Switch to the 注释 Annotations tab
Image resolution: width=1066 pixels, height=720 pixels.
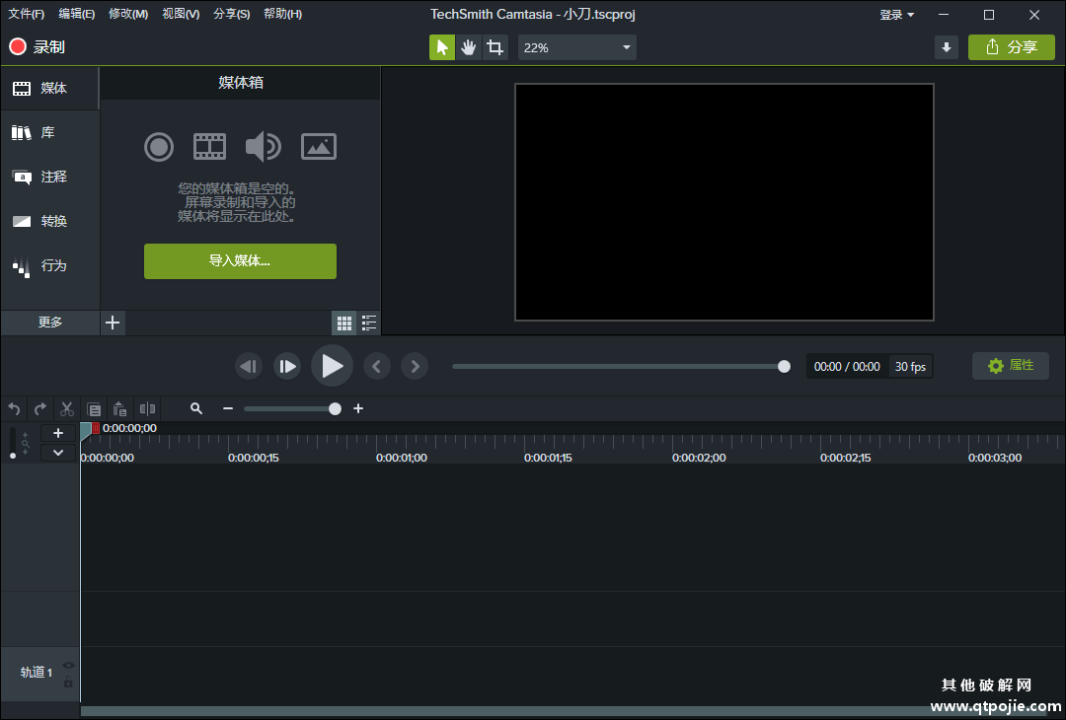click(49, 178)
